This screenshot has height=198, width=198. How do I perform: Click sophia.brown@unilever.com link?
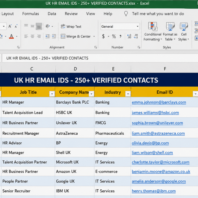pyautogui.click(x=157, y=123)
